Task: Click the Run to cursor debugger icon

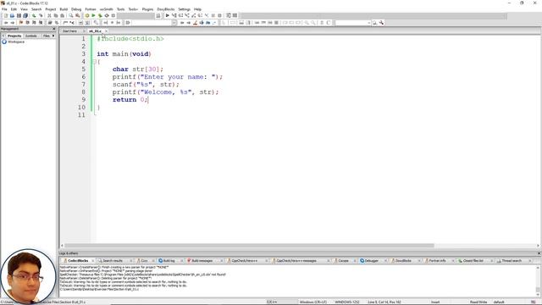Action: (174, 15)
